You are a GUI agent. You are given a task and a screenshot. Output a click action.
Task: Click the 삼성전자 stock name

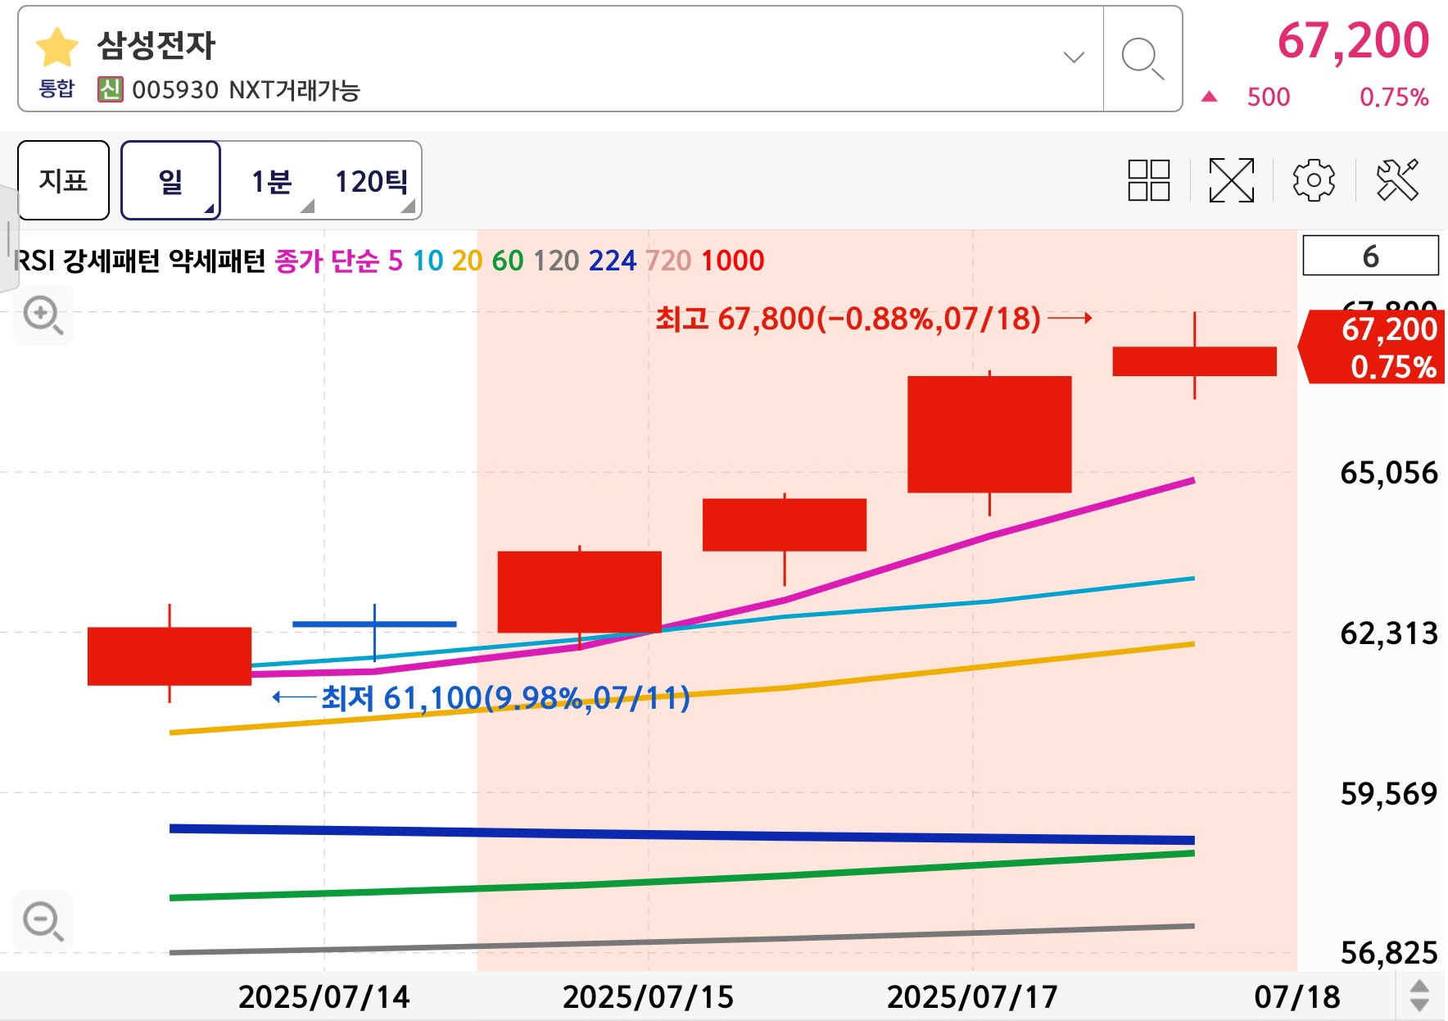point(156,44)
